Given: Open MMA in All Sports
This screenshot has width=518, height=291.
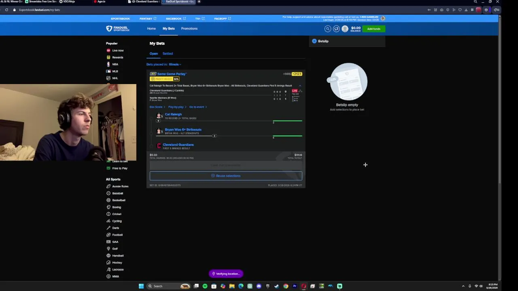Looking at the screenshot, I should (113, 276).
